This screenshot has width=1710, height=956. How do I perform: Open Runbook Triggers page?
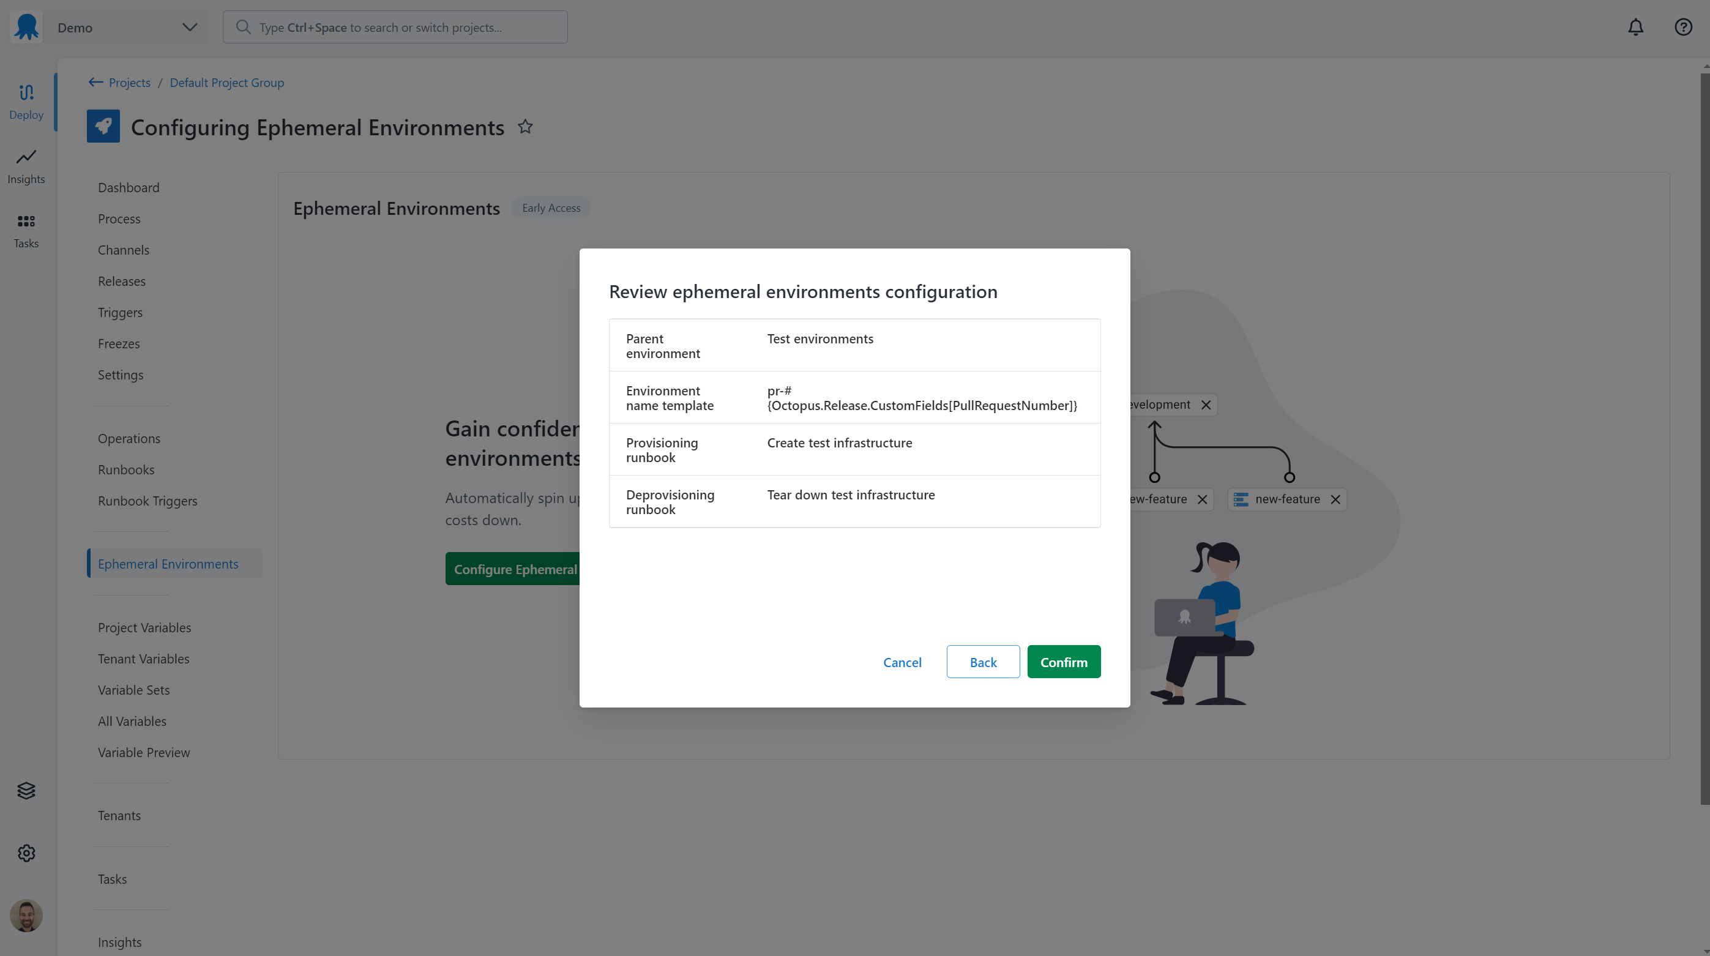coord(148,501)
